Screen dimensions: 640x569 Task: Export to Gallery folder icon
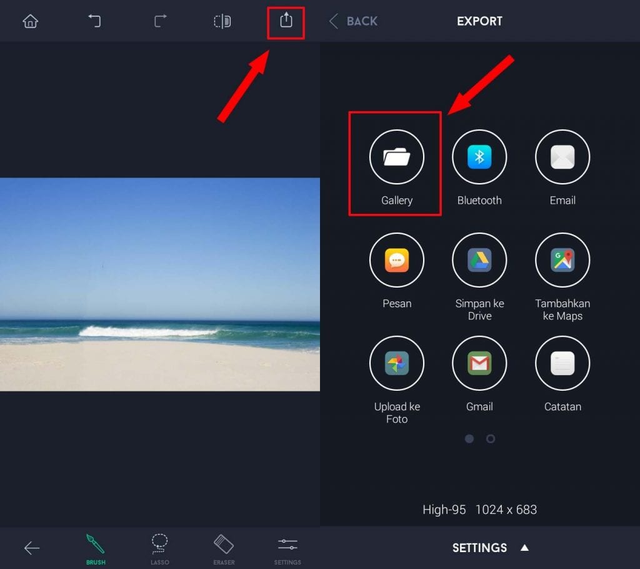[397, 157]
